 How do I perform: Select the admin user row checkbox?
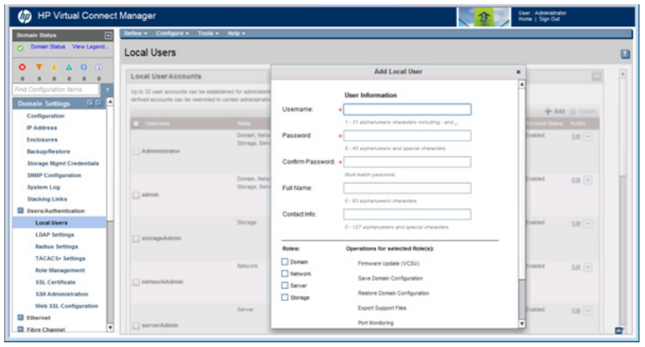(x=136, y=195)
